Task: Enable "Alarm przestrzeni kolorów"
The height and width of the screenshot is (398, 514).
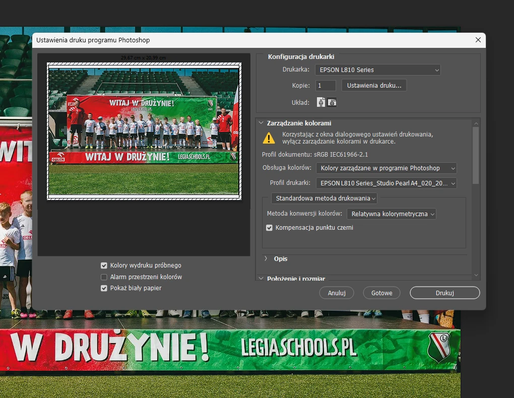Action: (104, 277)
